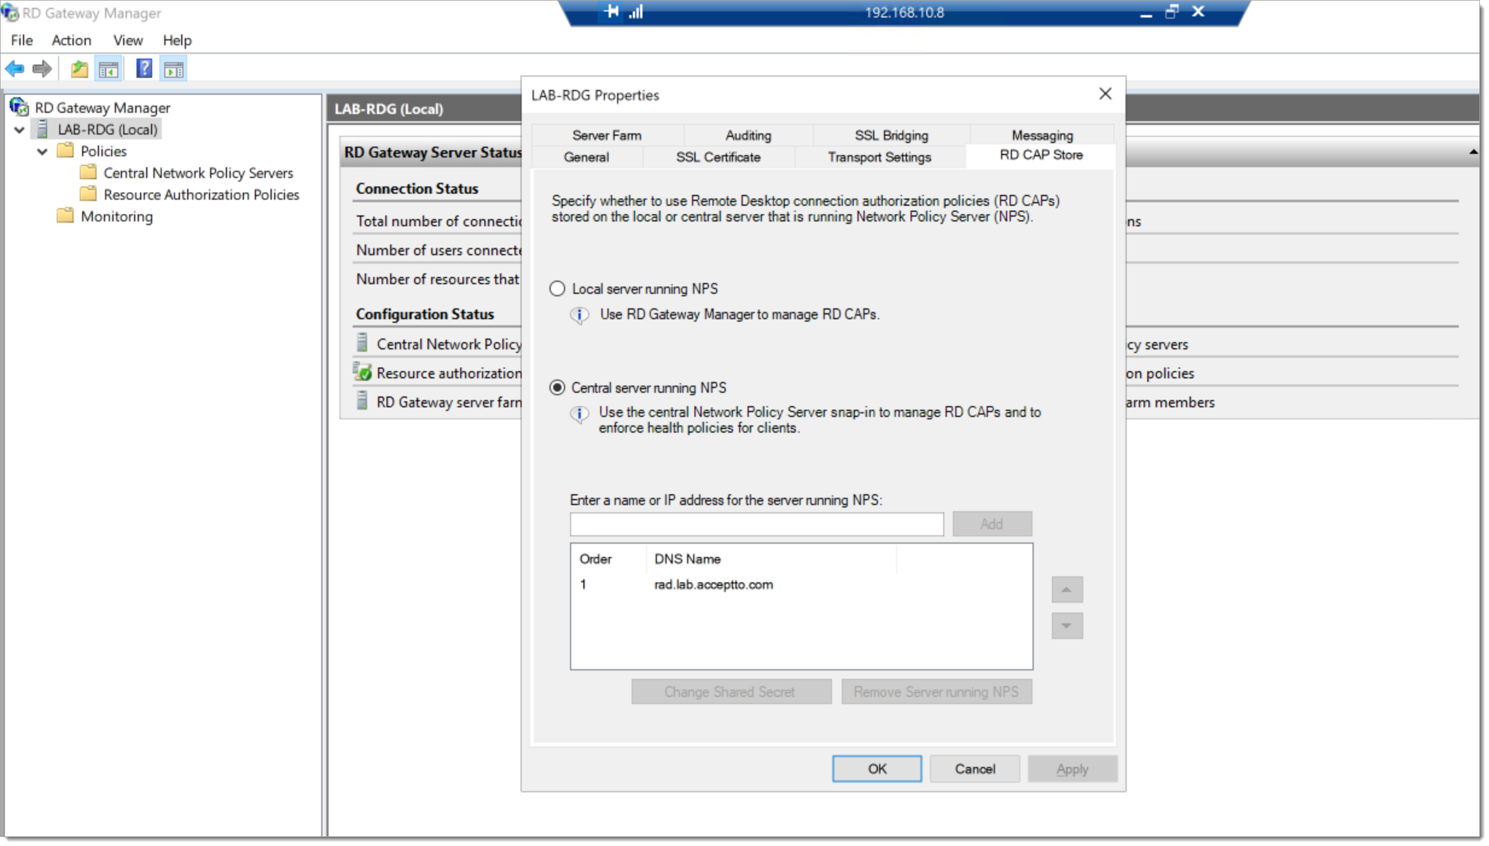Select Monitoring tree item

(117, 217)
